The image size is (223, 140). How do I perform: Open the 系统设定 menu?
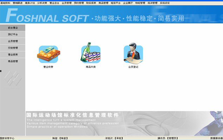pyautogui.click(x=165, y=2)
